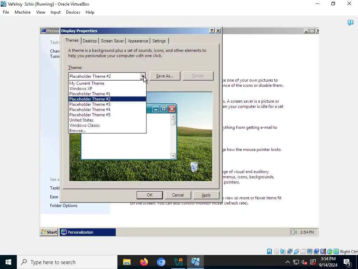The width and height of the screenshot is (358, 269).
Task: Open VirtualBox Devices menu
Action: [x=73, y=12]
